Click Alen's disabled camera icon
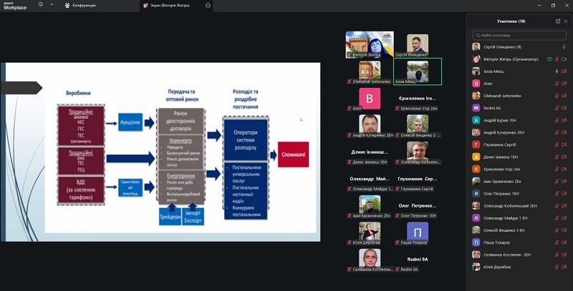Image resolution: width=573 pixels, height=291 pixels. point(565,84)
